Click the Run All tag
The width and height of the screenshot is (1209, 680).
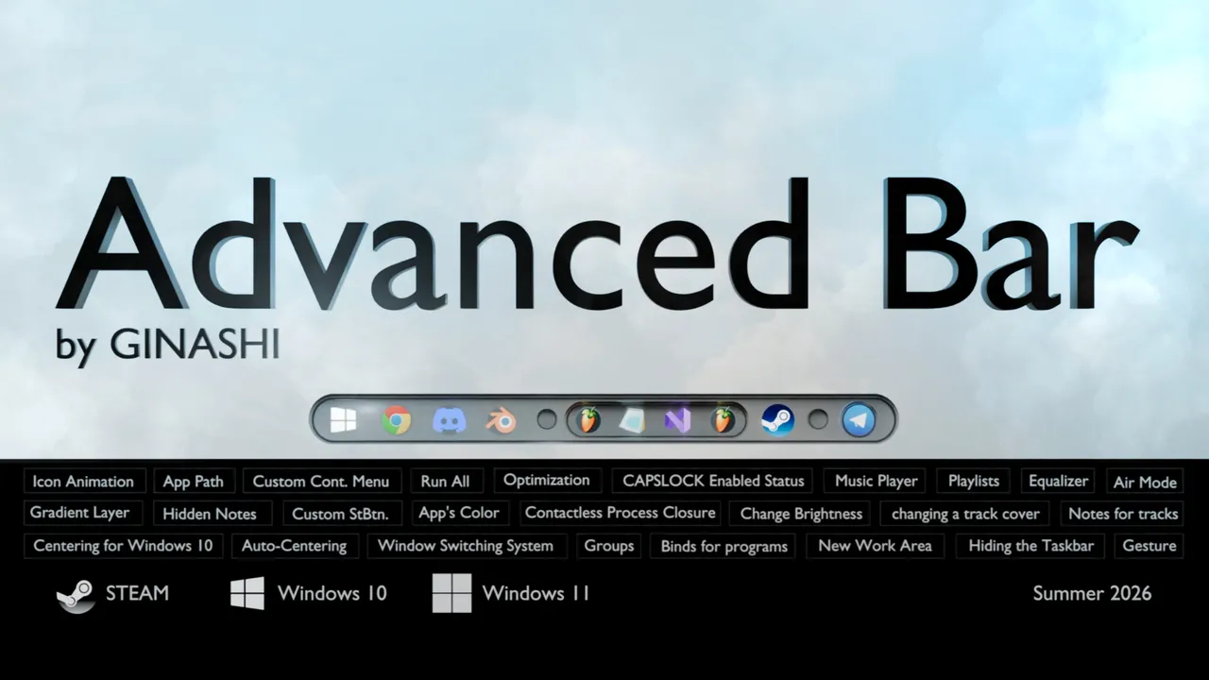445,481
